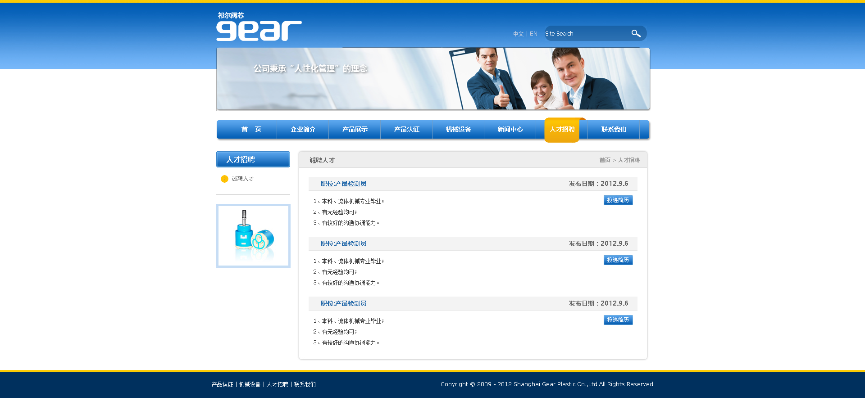Click the gear logo in the header
Viewport: 865px width, 401px height.
(x=259, y=27)
